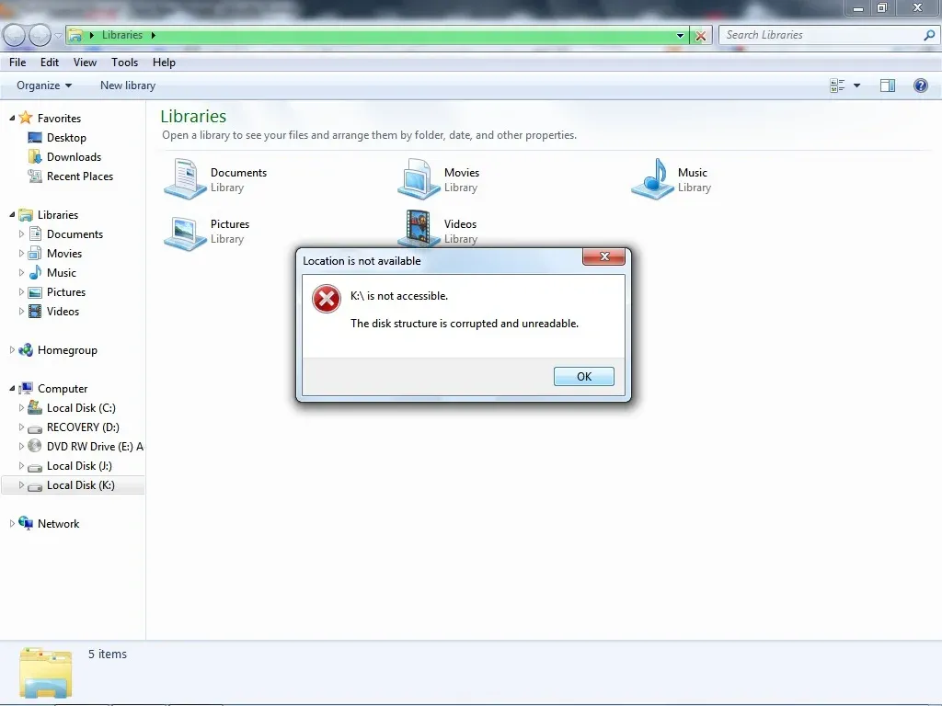This screenshot has height=706, width=942.
Task: Expand the Pictures node under Libraries
Action: click(x=20, y=291)
